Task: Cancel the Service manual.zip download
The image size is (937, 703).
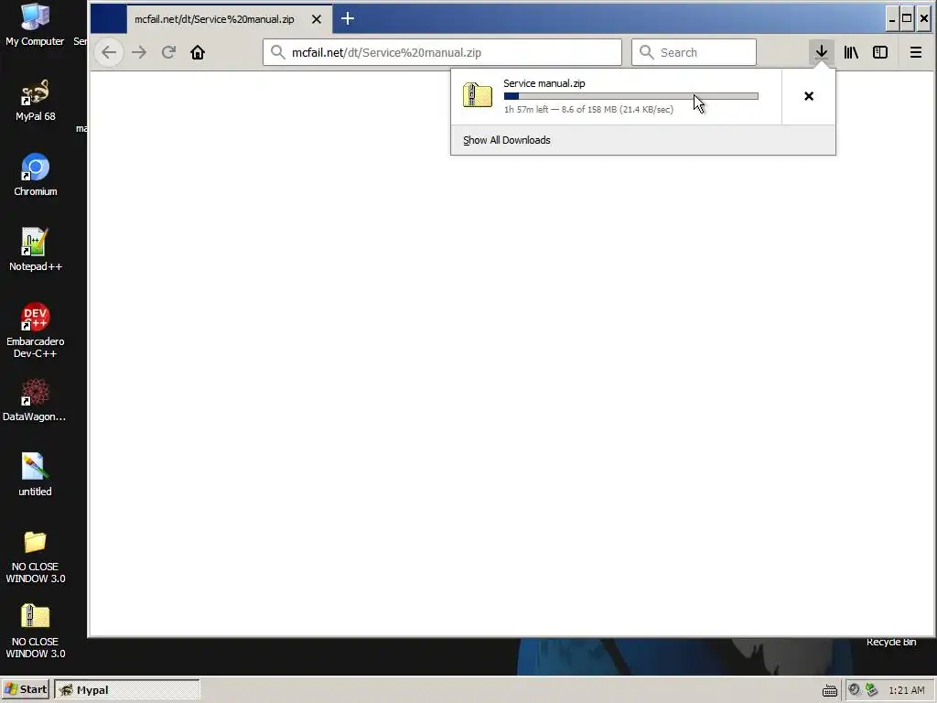Action: pos(809,96)
